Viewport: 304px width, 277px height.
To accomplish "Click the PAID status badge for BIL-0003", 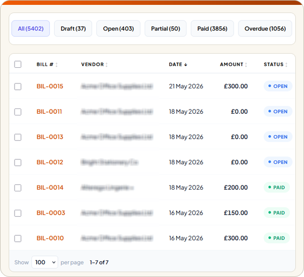I will point(277,213).
